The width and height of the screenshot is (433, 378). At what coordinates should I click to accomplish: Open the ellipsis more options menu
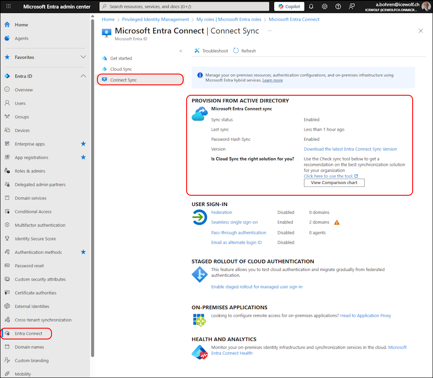coord(269,31)
